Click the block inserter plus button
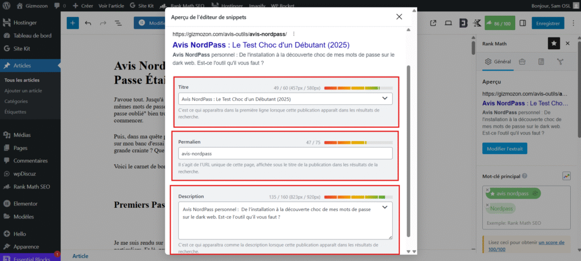The image size is (581, 261). [73, 23]
